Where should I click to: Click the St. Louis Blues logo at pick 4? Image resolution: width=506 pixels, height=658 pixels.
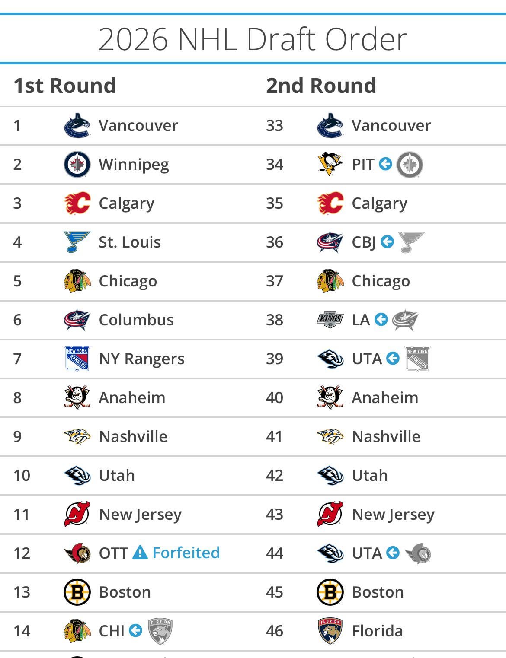pyautogui.click(x=77, y=242)
